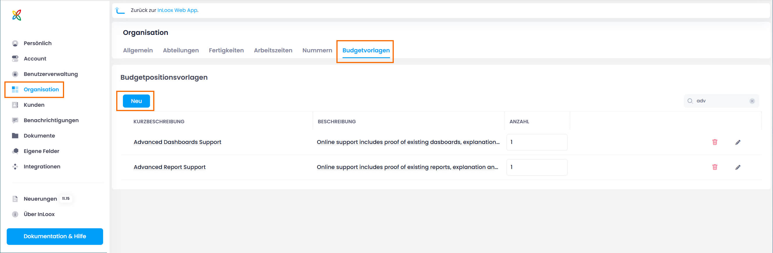Clear the search field text
This screenshot has width=773, height=253.
pyautogui.click(x=752, y=101)
